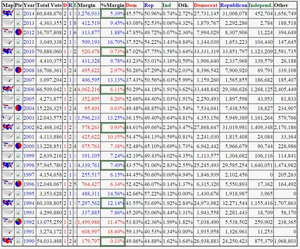Open the 2013 year link
The height and width of the screenshot is (249, 300).
point(29,23)
